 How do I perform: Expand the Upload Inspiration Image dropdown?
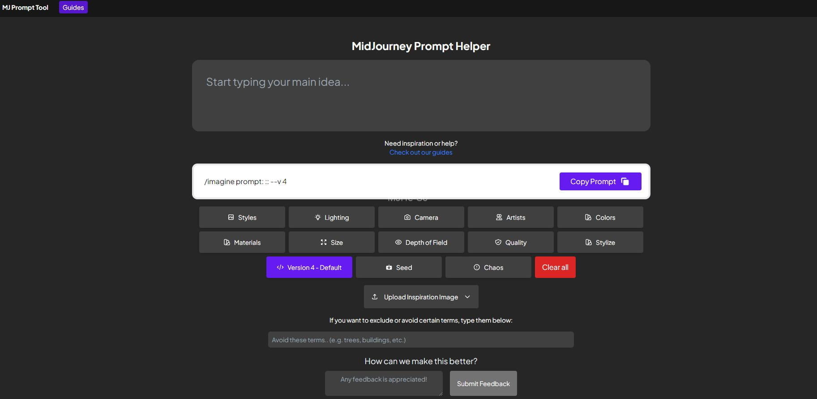coord(421,297)
